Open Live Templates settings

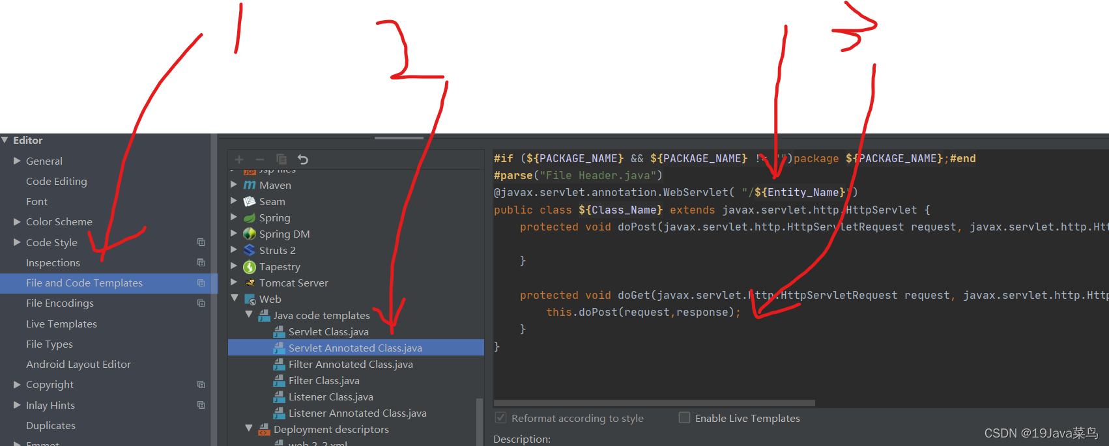click(x=61, y=324)
